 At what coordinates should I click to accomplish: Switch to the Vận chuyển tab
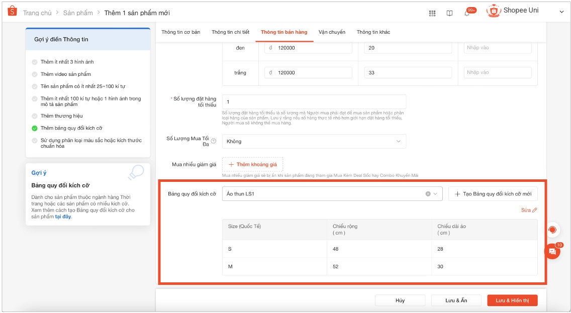pyautogui.click(x=332, y=32)
